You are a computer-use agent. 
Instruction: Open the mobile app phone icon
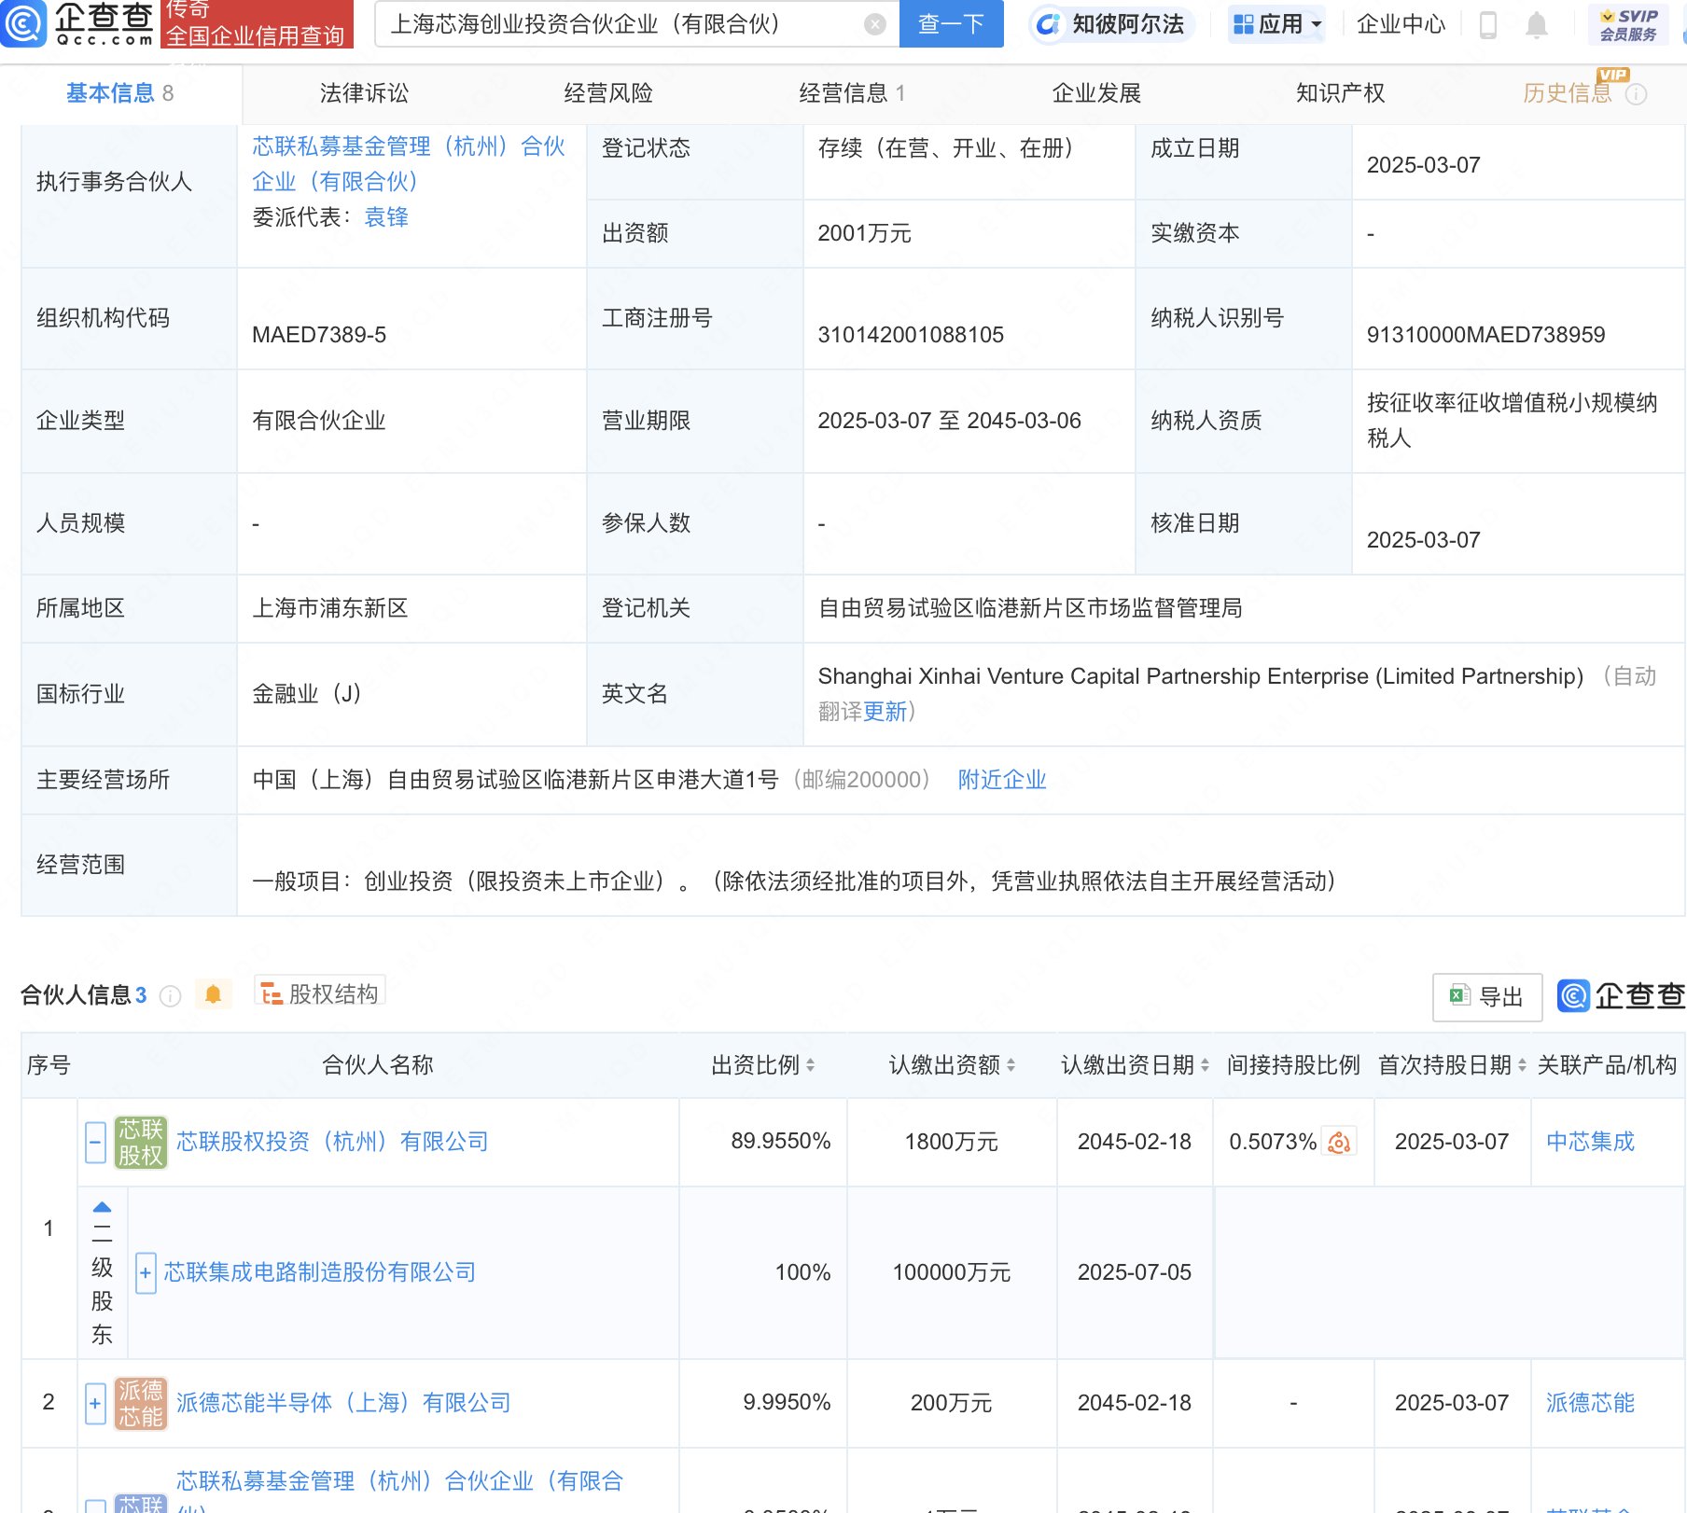tap(1488, 25)
